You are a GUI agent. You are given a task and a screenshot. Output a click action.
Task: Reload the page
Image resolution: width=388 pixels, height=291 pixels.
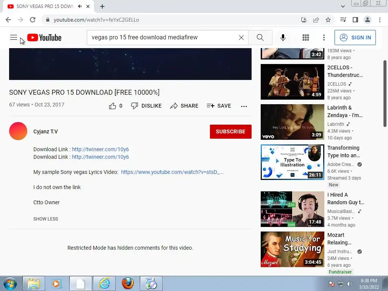[33, 20]
